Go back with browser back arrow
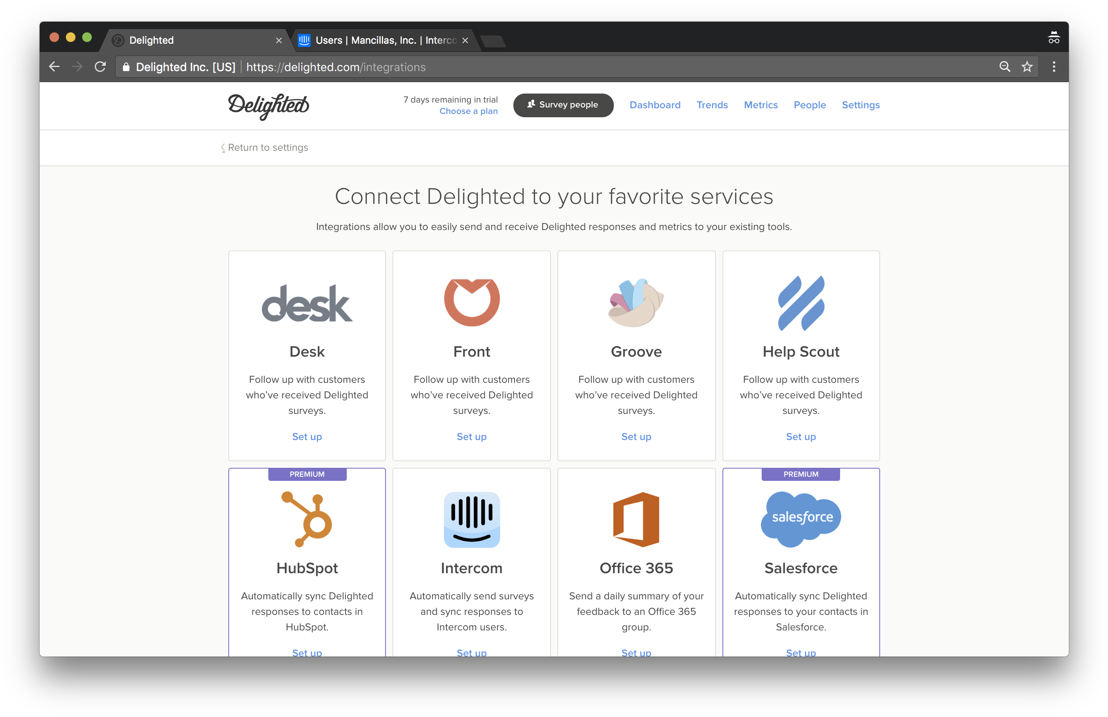 [54, 67]
